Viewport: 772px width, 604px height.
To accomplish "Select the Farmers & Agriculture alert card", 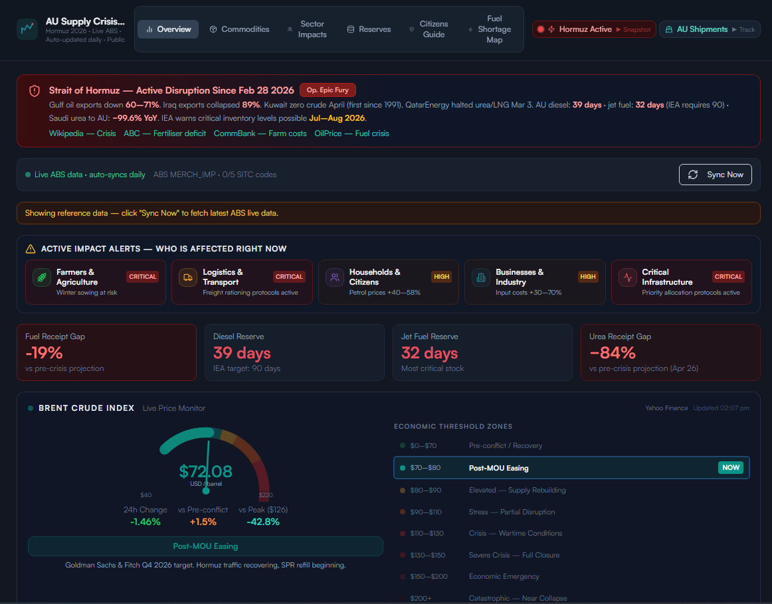I will tap(96, 282).
